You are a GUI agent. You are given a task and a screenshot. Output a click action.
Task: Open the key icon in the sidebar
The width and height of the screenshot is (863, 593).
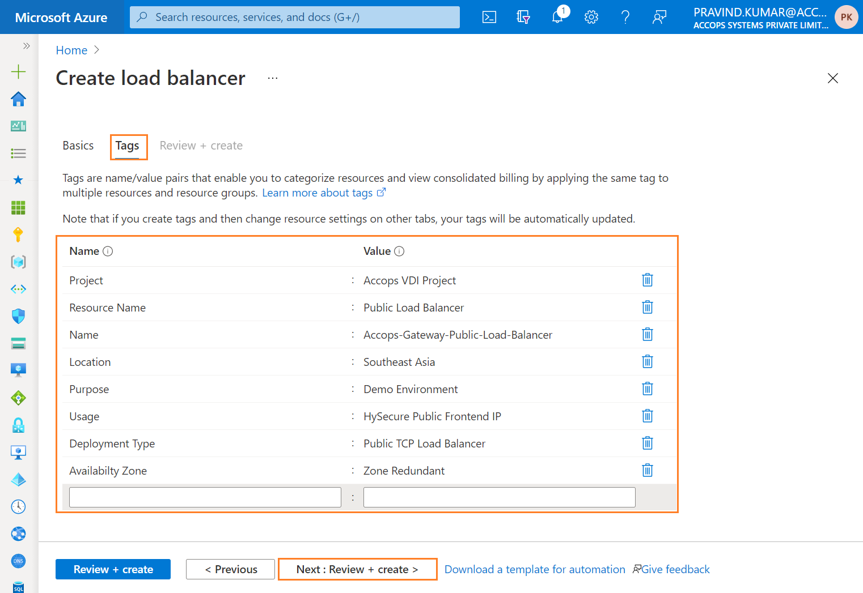click(19, 234)
